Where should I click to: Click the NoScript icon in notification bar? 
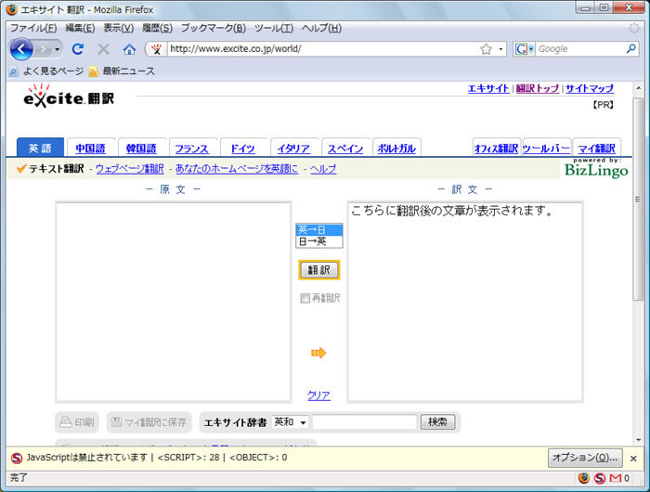tap(17, 458)
